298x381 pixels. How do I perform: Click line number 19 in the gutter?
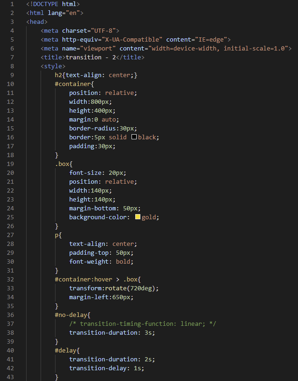[10, 164]
